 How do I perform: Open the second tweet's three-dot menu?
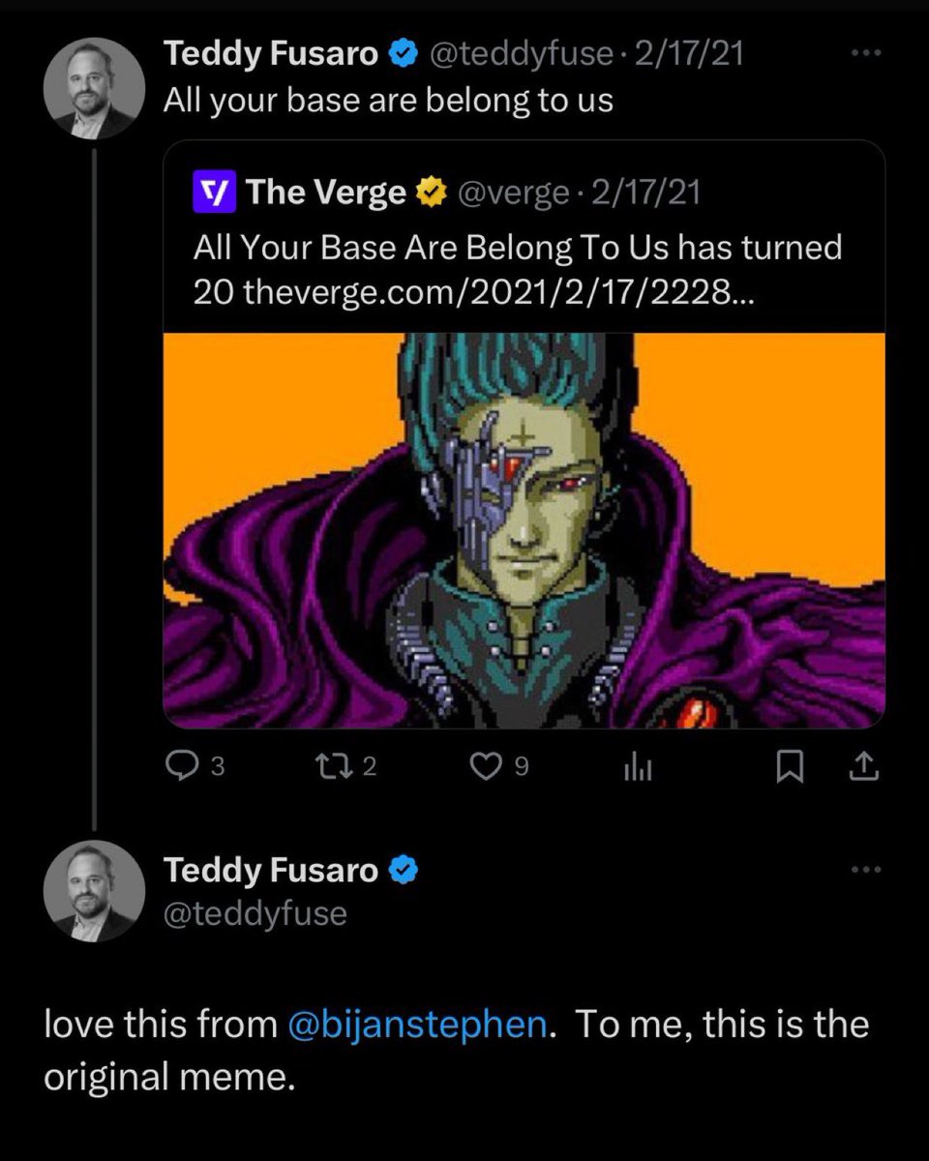pyautogui.click(x=866, y=869)
